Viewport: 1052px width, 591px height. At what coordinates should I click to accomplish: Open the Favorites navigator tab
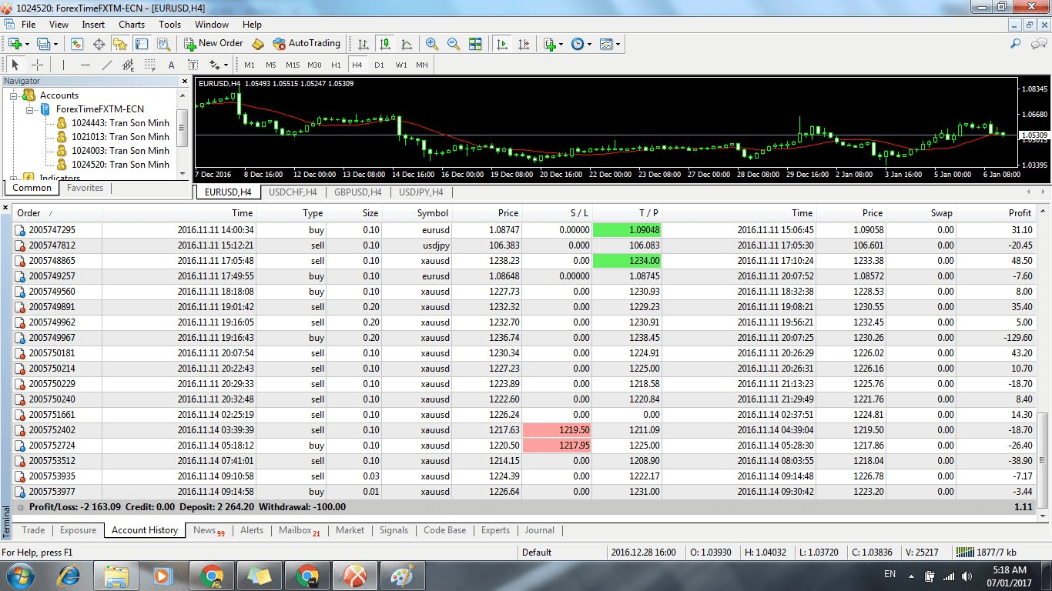click(85, 188)
